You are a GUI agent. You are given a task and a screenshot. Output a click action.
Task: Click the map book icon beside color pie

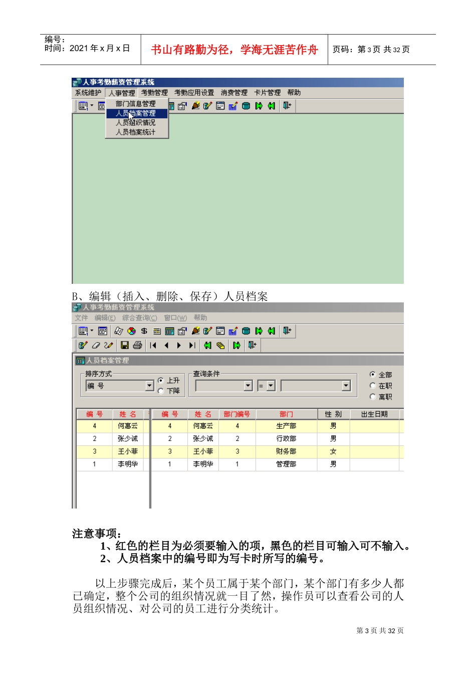click(x=118, y=331)
